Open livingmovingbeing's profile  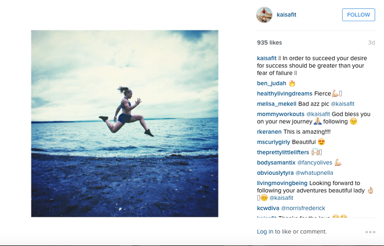[282, 183]
